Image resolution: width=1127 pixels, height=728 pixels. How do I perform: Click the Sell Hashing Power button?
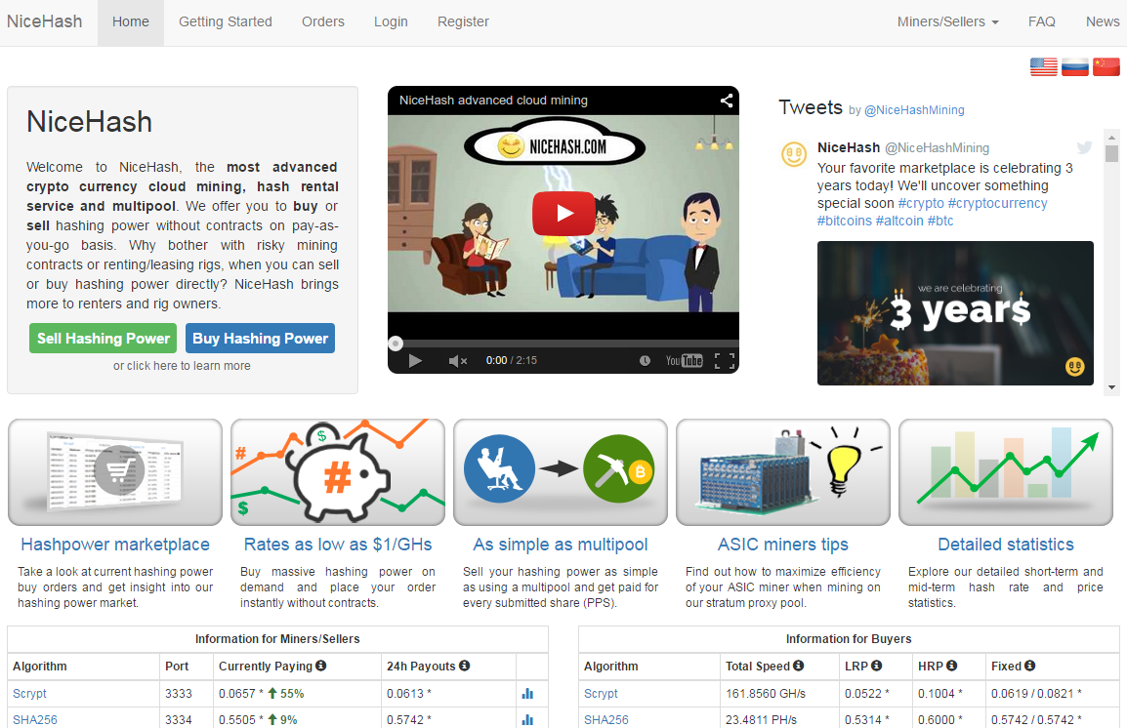(104, 339)
